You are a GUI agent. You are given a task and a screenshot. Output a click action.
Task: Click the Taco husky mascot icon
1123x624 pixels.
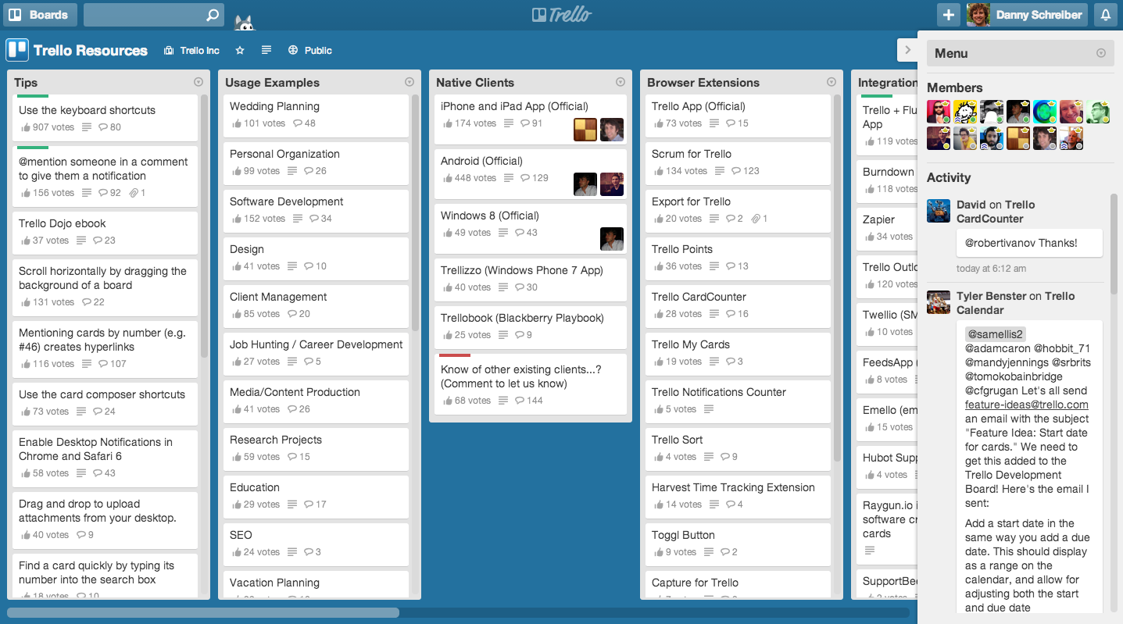pos(245,23)
